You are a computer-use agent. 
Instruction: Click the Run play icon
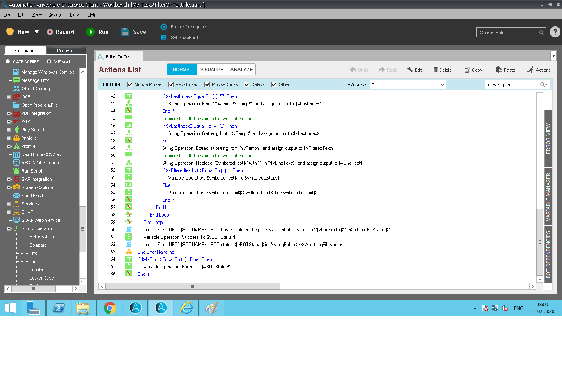pos(90,32)
